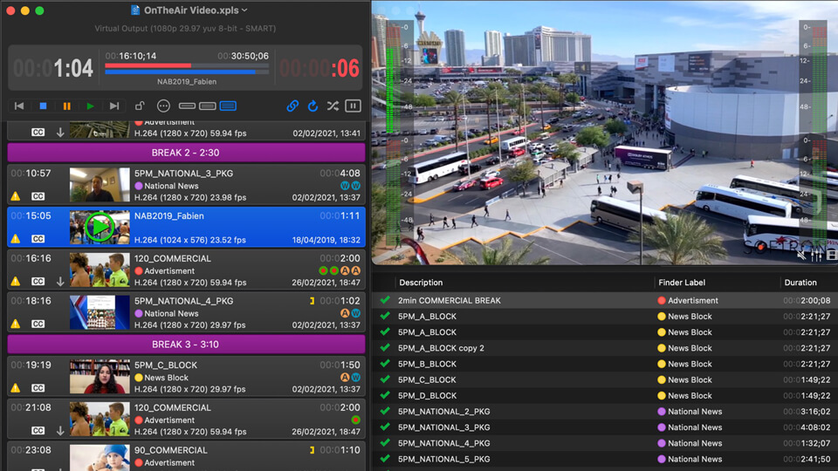
Task: Toggle shuffle playback icon
Action: 333,106
